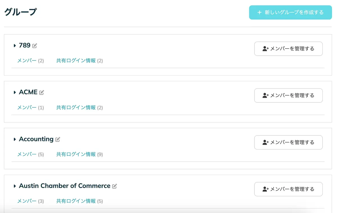
Task: Manage members of the ACME group
Action: pos(288,95)
